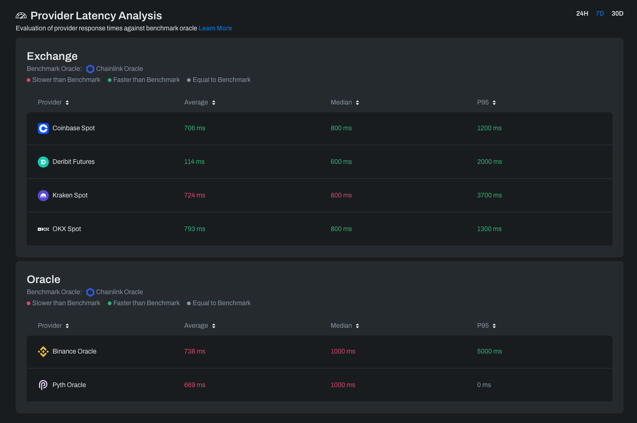This screenshot has width=637, height=423.
Task: Click Chainlink Oracle text in Oracle section
Action: (120, 292)
